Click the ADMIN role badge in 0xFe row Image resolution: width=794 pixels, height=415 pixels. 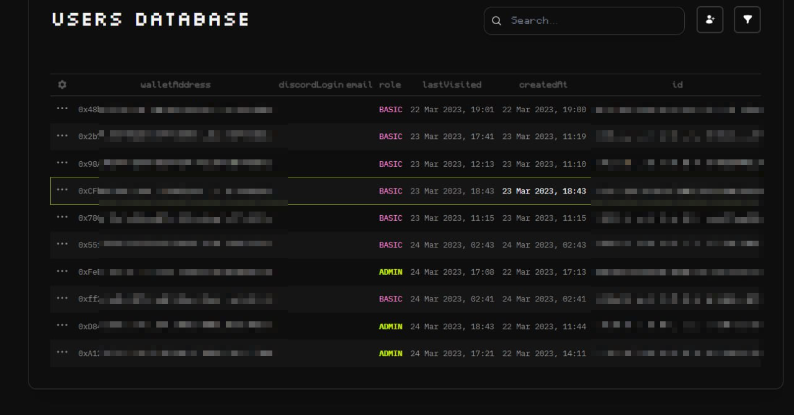click(391, 272)
